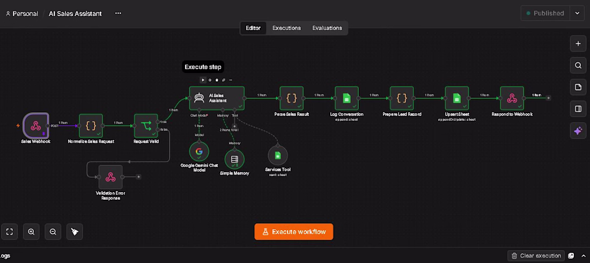This screenshot has height=263, width=590.
Task: Zoom out on the canvas
Action: pyautogui.click(x=53, y=232)
